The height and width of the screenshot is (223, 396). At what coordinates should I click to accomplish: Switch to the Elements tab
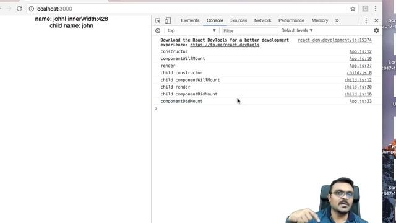(190, 20)
